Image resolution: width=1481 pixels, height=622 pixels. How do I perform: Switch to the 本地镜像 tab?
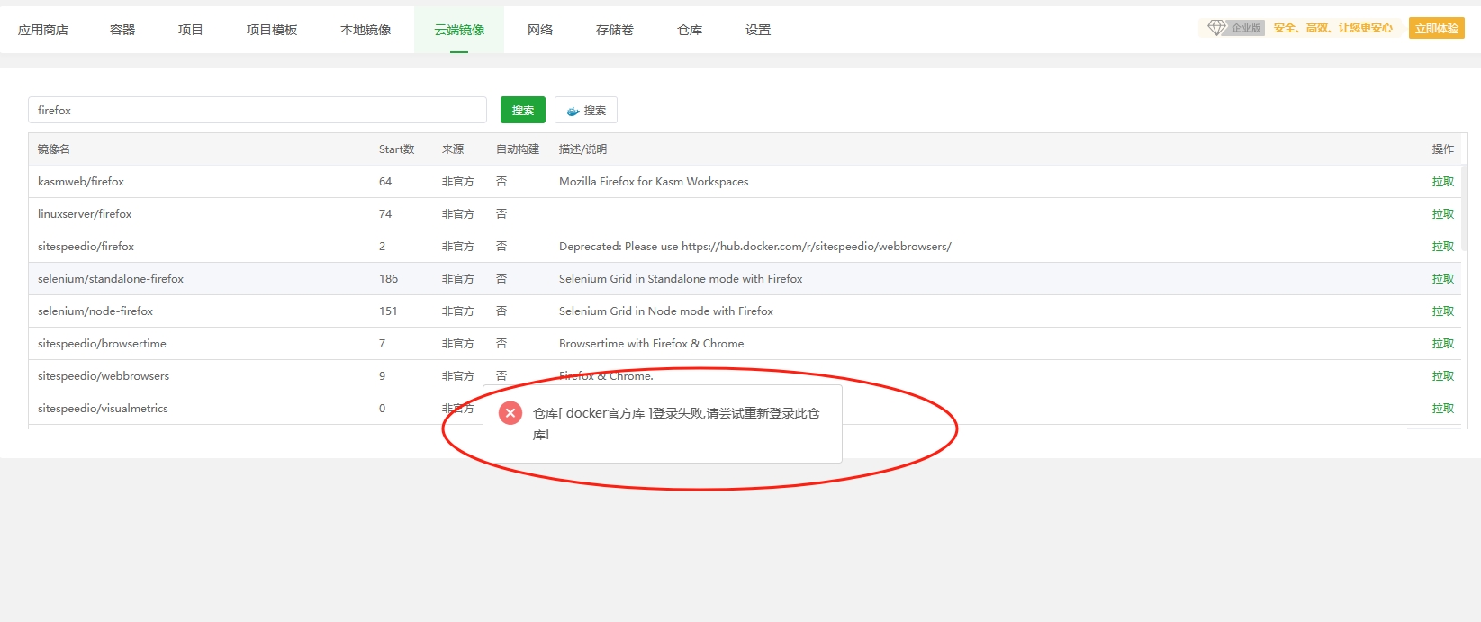pos(366,30)
